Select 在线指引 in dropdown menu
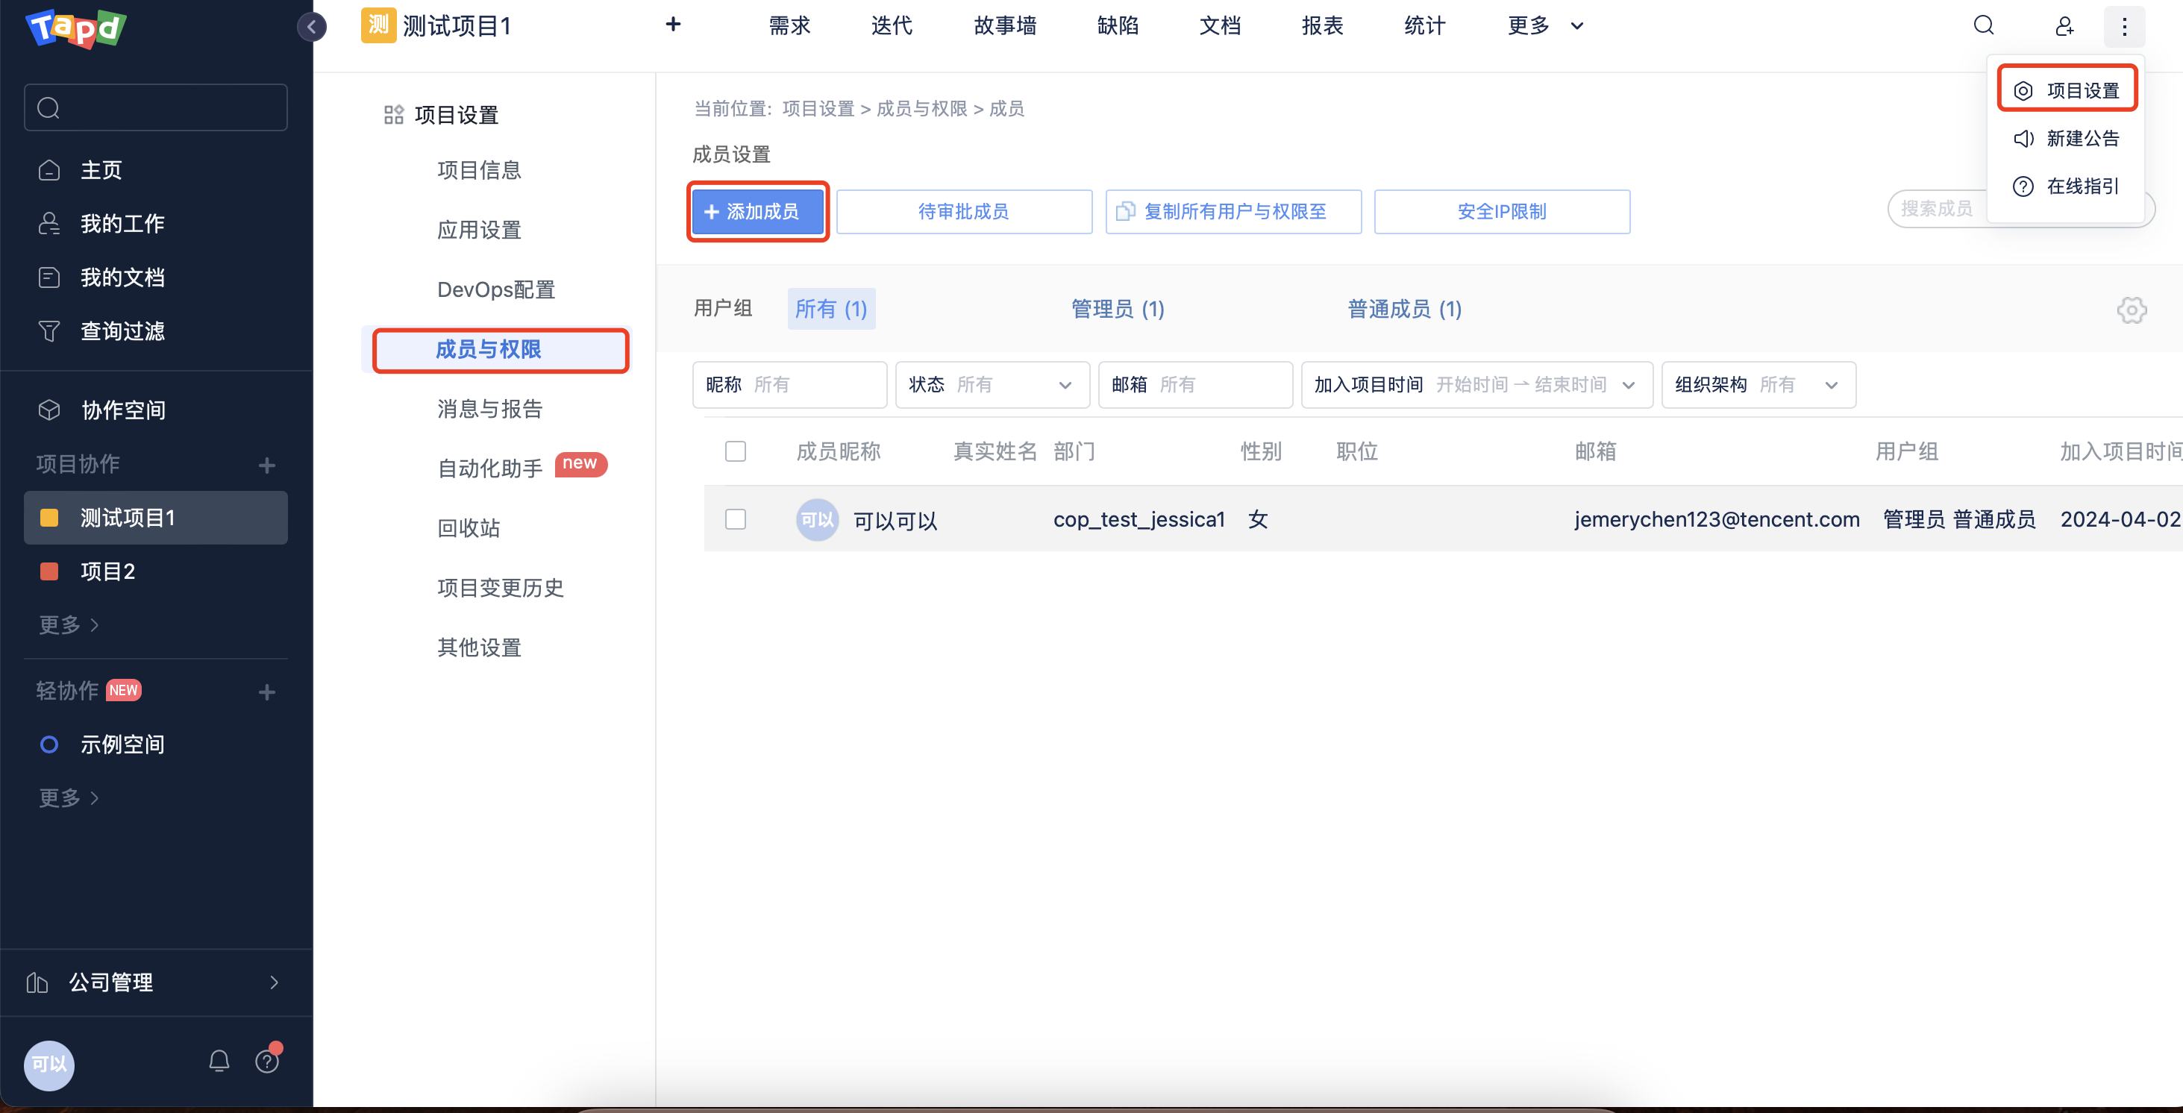Viewport: 2183px width, 1113px height. pos(2067,186)
